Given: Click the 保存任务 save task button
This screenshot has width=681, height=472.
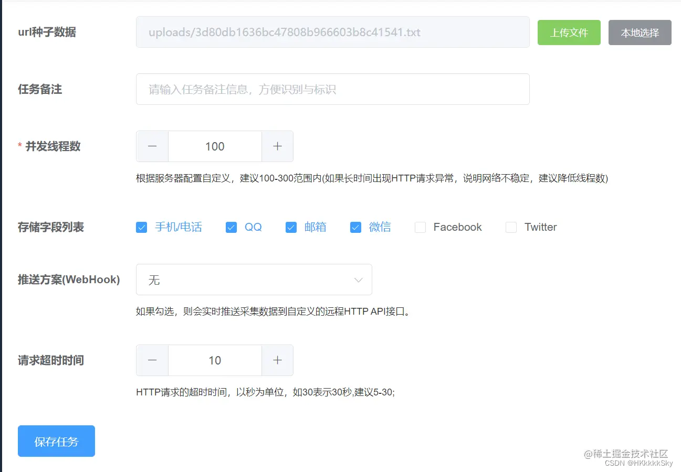Looking at the screenshot, I should pos(56,441).
